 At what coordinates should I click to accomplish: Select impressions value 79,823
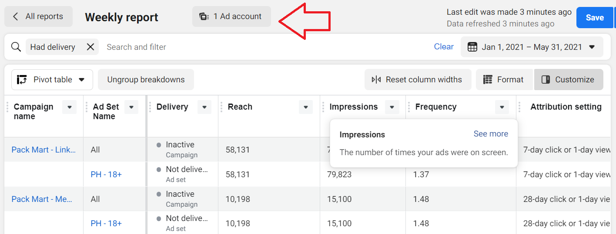tap(339, 175)
